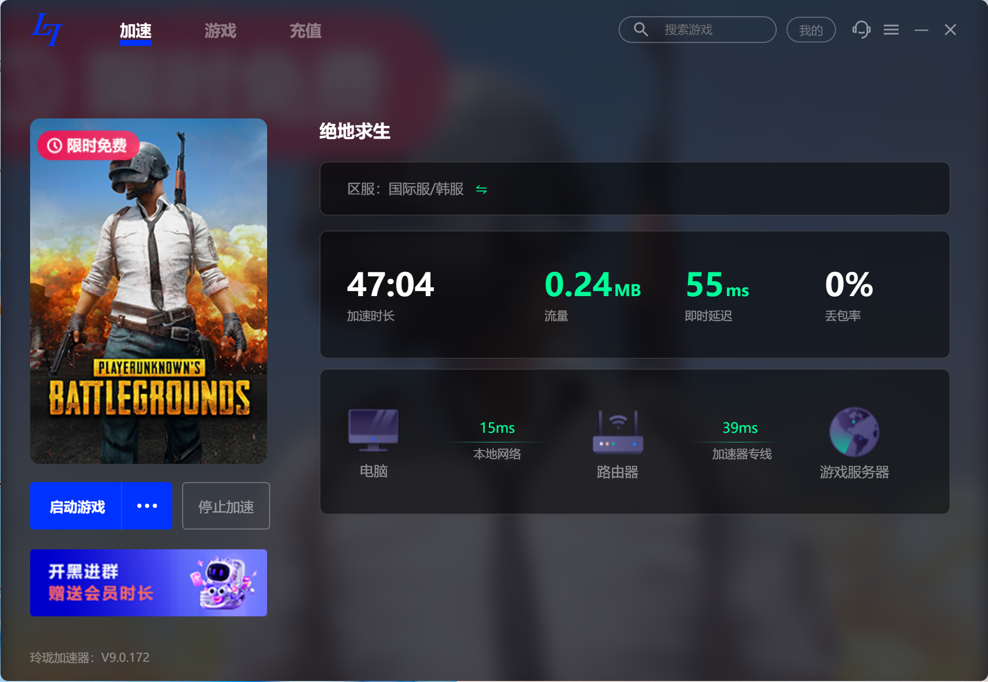The image size is (988, 682).
Task: Click the 路由器 router icon
Action: click(618, 432)
